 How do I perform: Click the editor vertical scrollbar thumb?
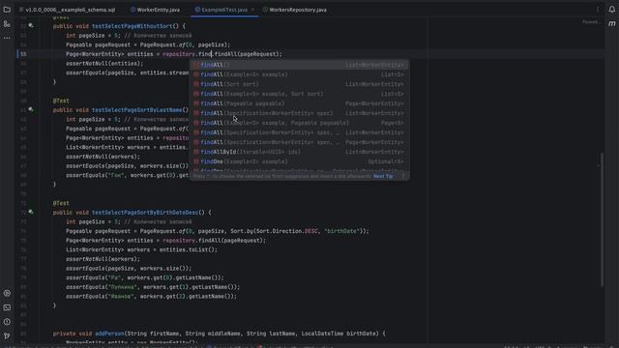pyautogui.click(x=602, y=219)
